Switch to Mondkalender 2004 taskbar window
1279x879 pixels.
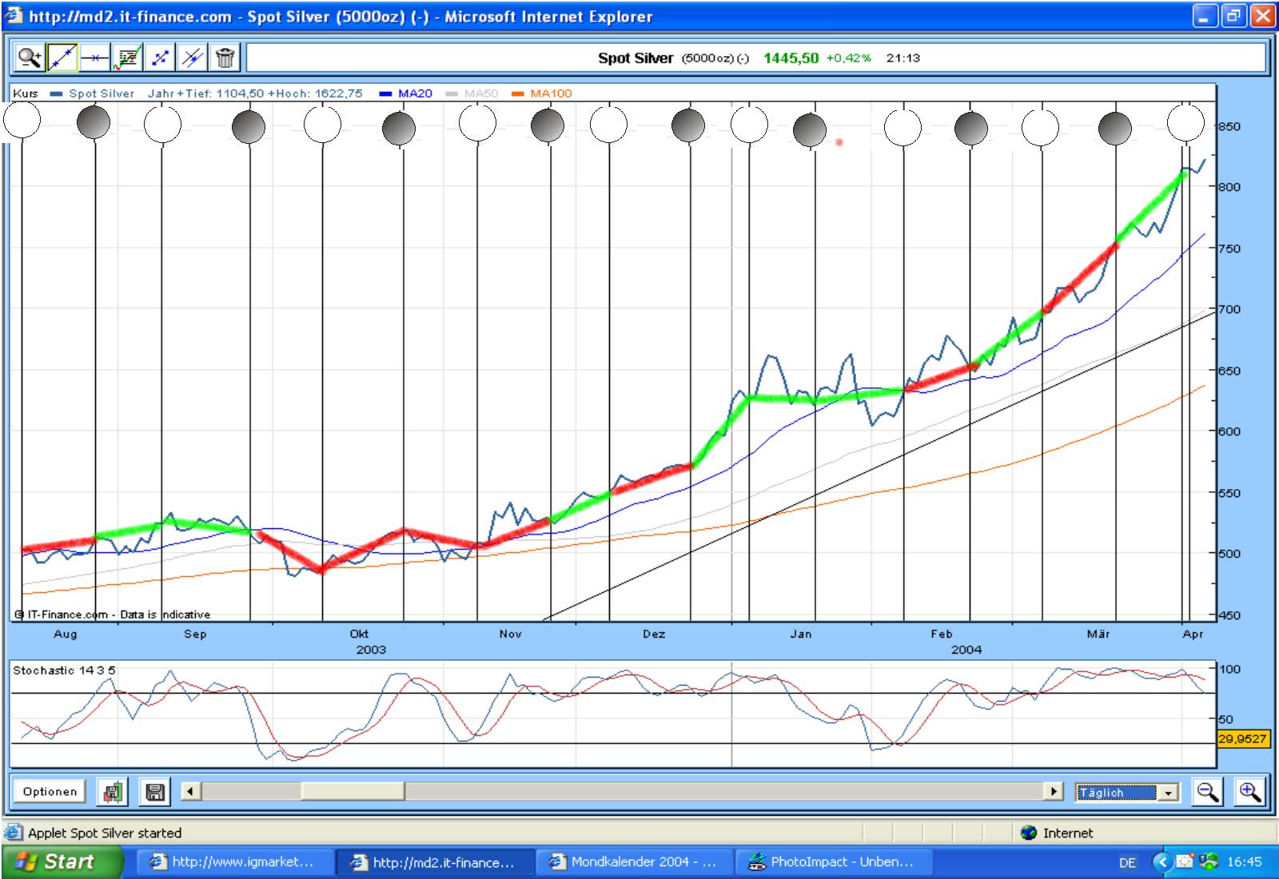pos(632,862)
